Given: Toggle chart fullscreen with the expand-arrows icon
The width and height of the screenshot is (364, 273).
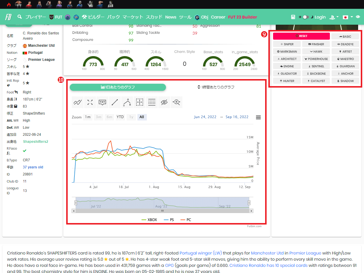Looking at the screenshot, I should point(90,102).
